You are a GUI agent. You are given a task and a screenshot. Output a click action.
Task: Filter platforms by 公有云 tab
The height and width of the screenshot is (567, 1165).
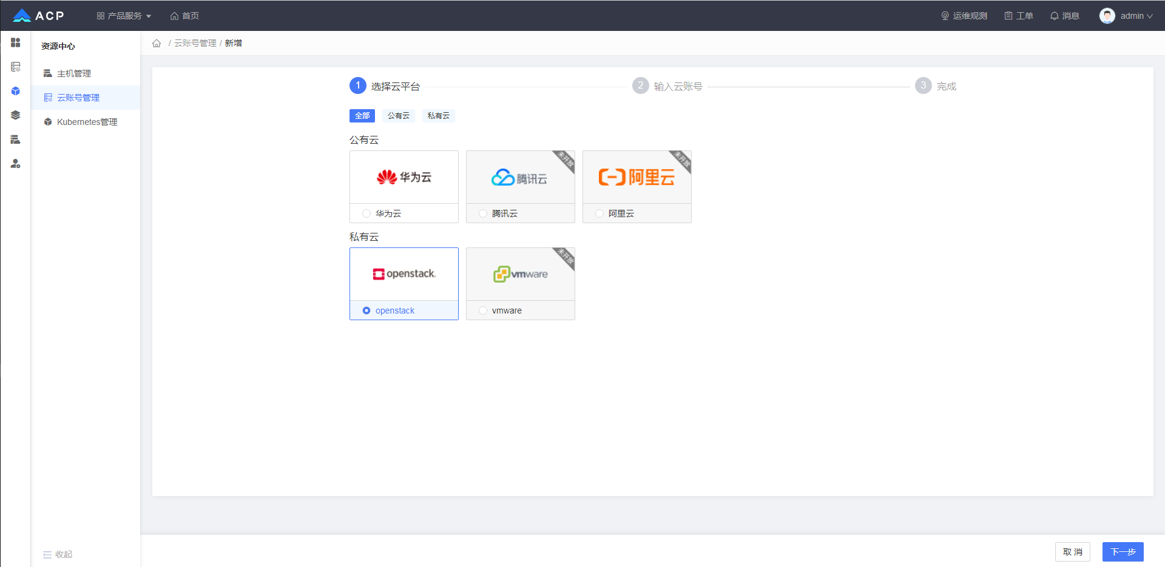click(399, 116)
